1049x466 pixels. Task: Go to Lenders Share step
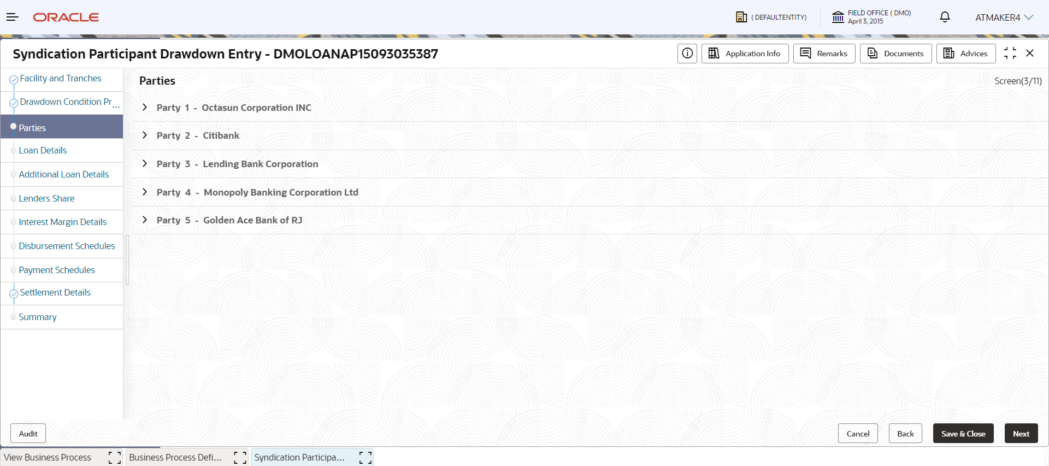pos(46,198)
